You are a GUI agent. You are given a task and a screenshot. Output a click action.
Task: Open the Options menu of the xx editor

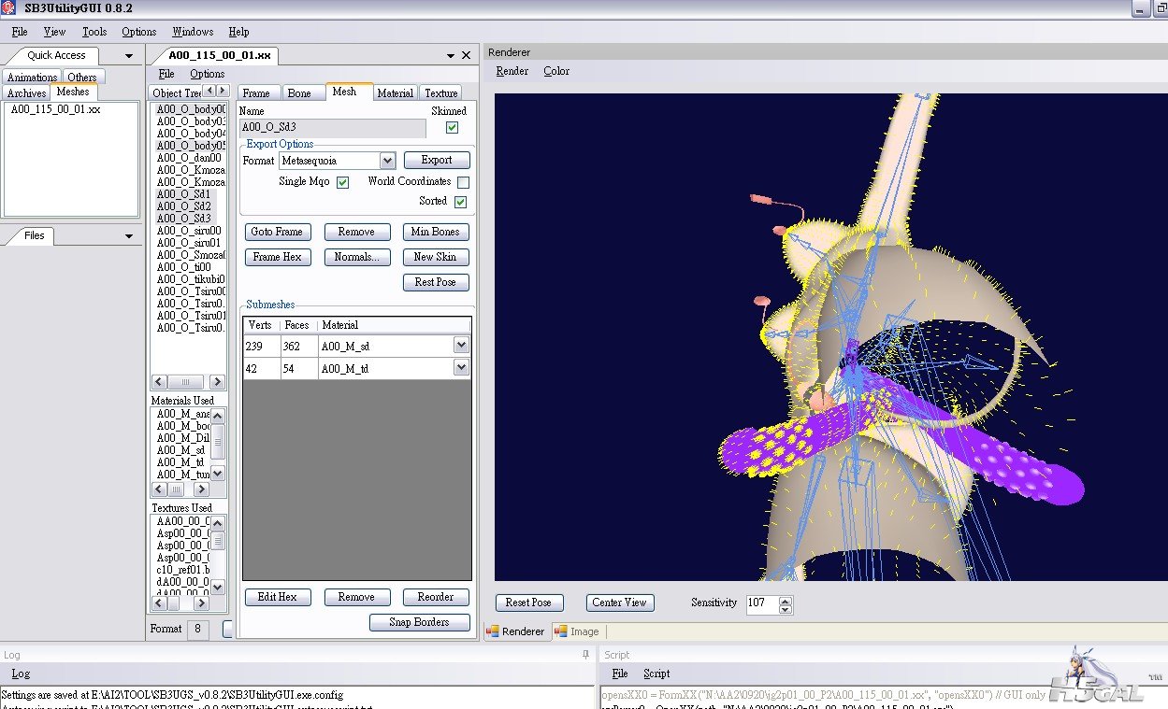207,74
